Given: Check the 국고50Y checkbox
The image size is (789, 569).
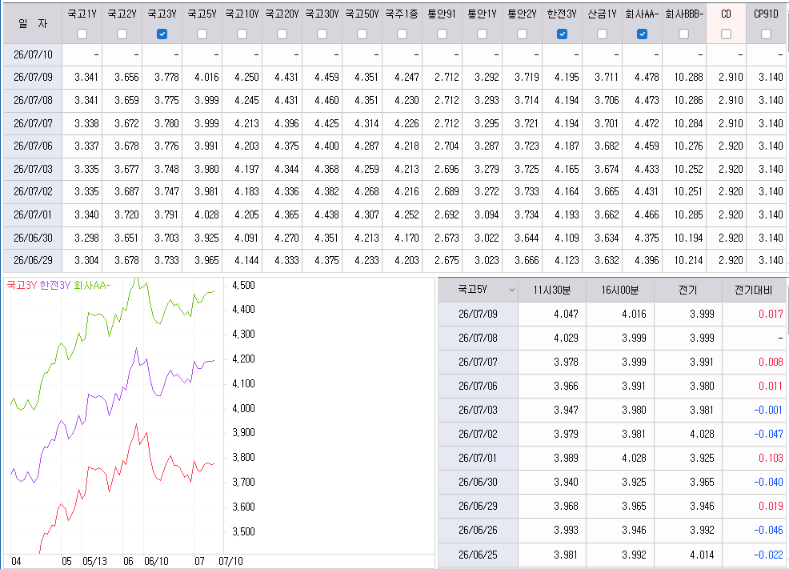Looking at the screenshot, I should [362, 34].
